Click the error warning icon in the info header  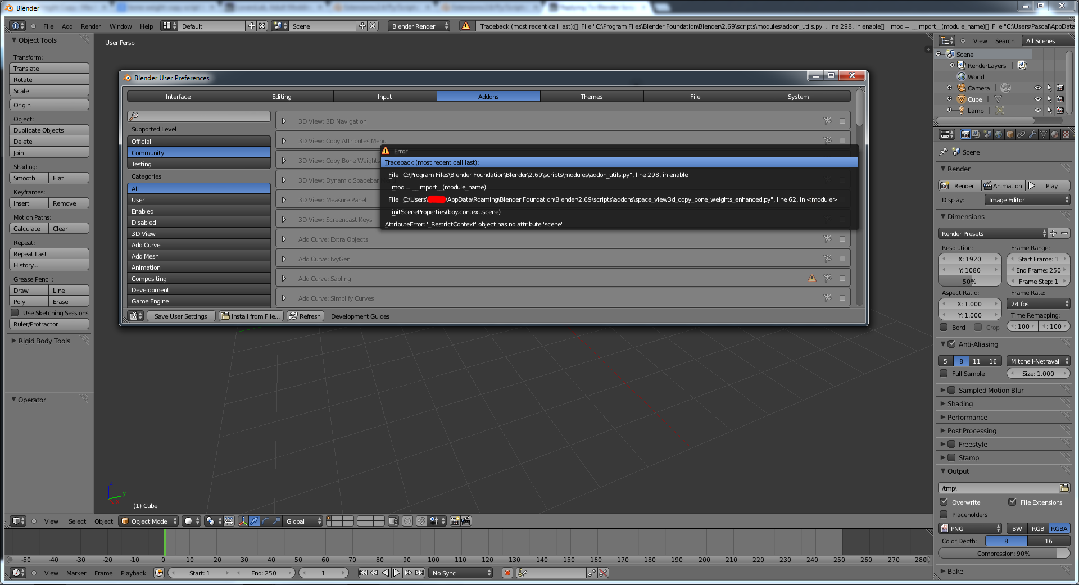[x=466, y=26]
